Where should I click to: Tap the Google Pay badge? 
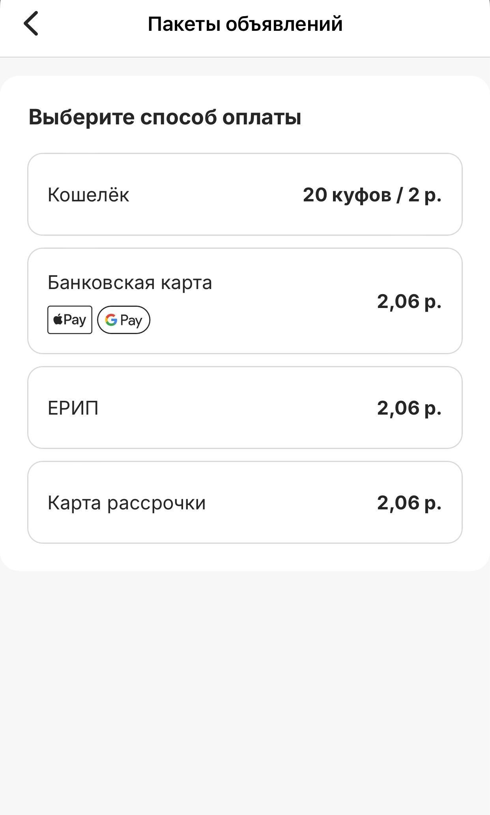click(x=123, y=320)
